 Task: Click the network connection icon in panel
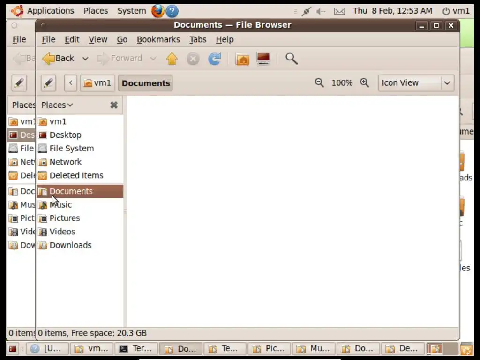306,11
